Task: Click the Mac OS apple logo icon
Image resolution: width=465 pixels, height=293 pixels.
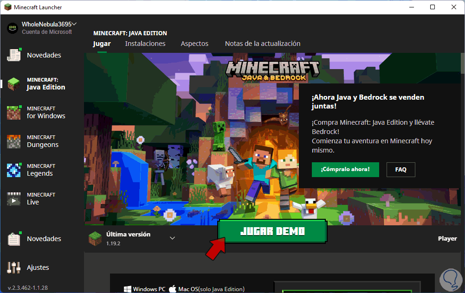Action: point(173,289)
